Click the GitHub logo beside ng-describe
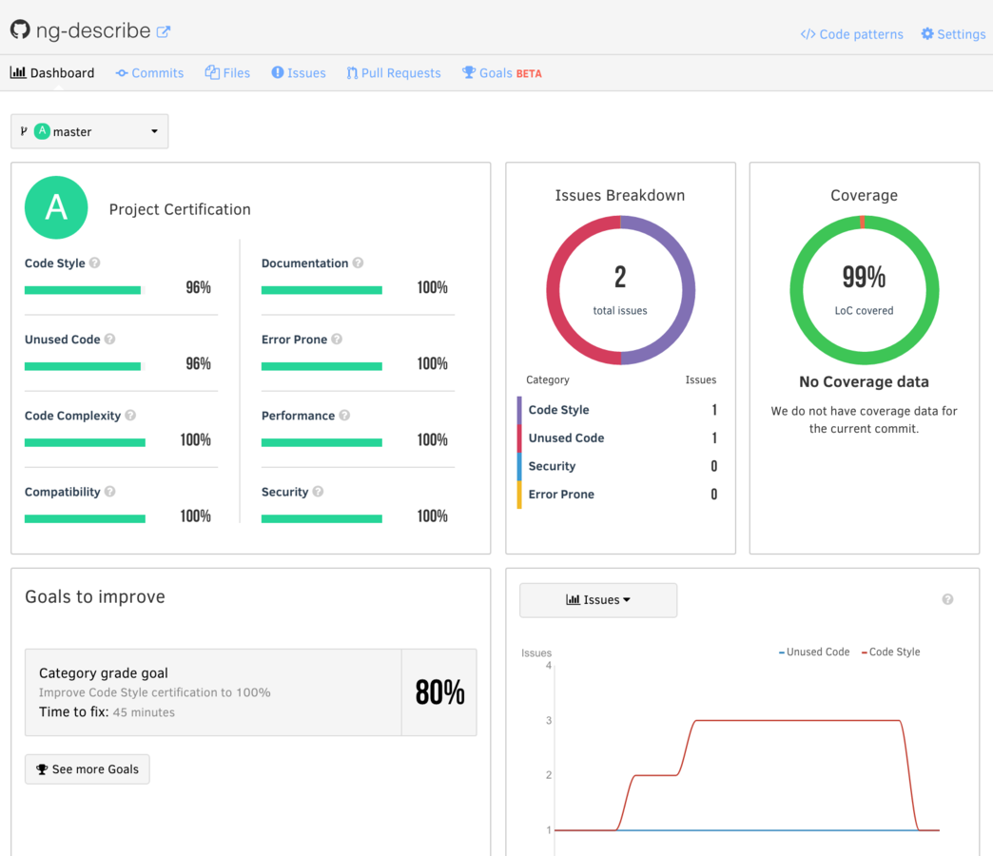This screenshot has width=993, height=856. 20,29
